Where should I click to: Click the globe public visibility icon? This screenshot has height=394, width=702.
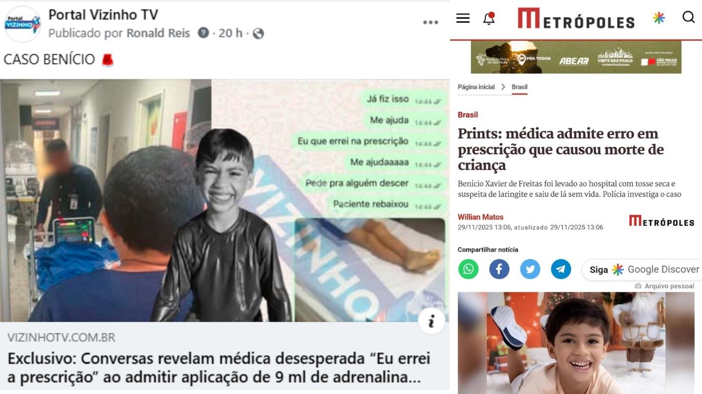pyautogui.click(x=258, y=33)
